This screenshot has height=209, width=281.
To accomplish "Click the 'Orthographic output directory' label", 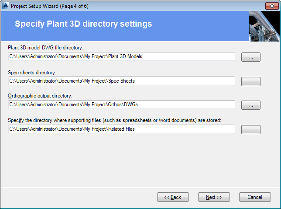I will (x=40, y=96).
